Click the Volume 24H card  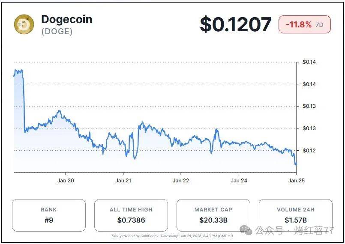(295, 215)
